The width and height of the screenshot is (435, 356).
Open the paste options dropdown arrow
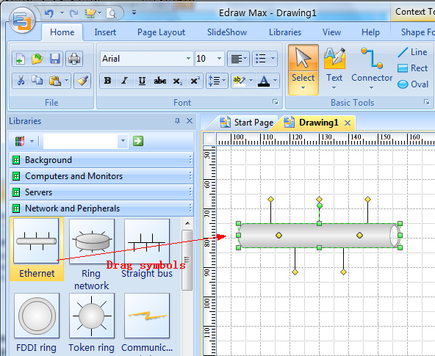pyautogui.click(x=67, y=81)
